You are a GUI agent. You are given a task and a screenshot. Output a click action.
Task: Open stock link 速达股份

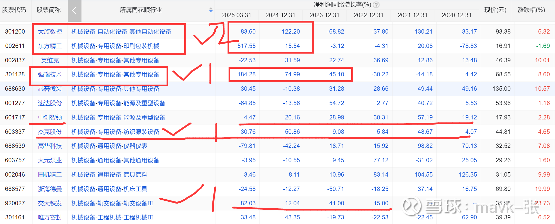coord(50,103)
